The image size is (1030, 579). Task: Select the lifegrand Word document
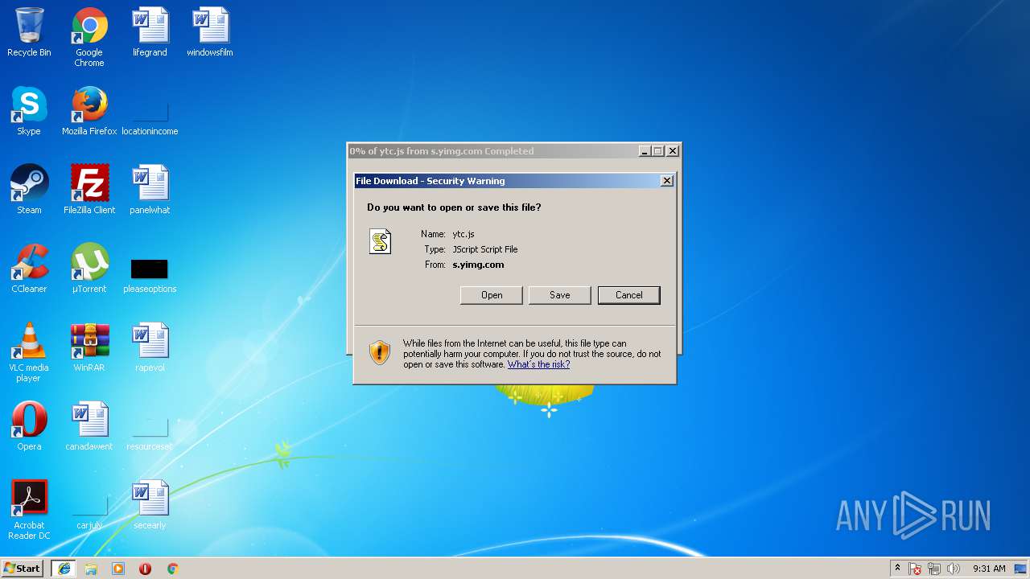pyautogui.click(x=150, y=33)
